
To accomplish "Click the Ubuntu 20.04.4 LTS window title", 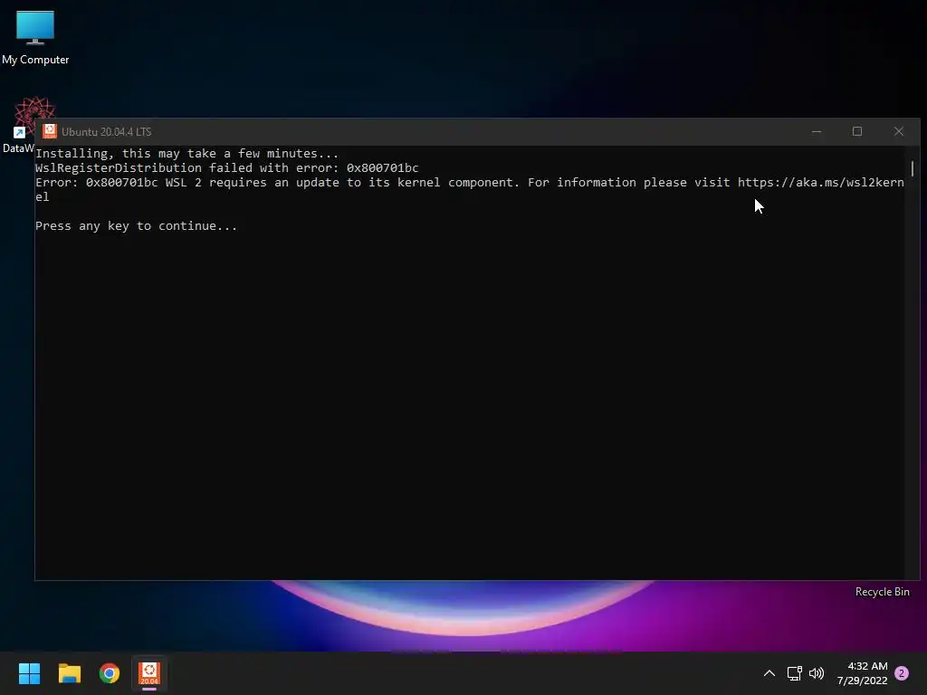I will click(107, 132).
